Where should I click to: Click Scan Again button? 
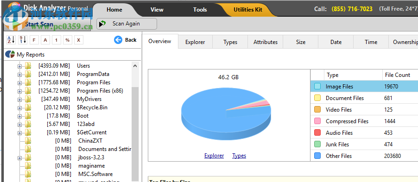click(x=127, y=24)
